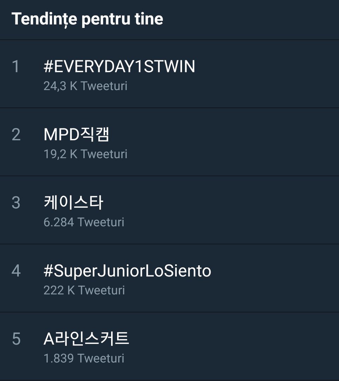Open the MPD직캠 trending topic

77,135
